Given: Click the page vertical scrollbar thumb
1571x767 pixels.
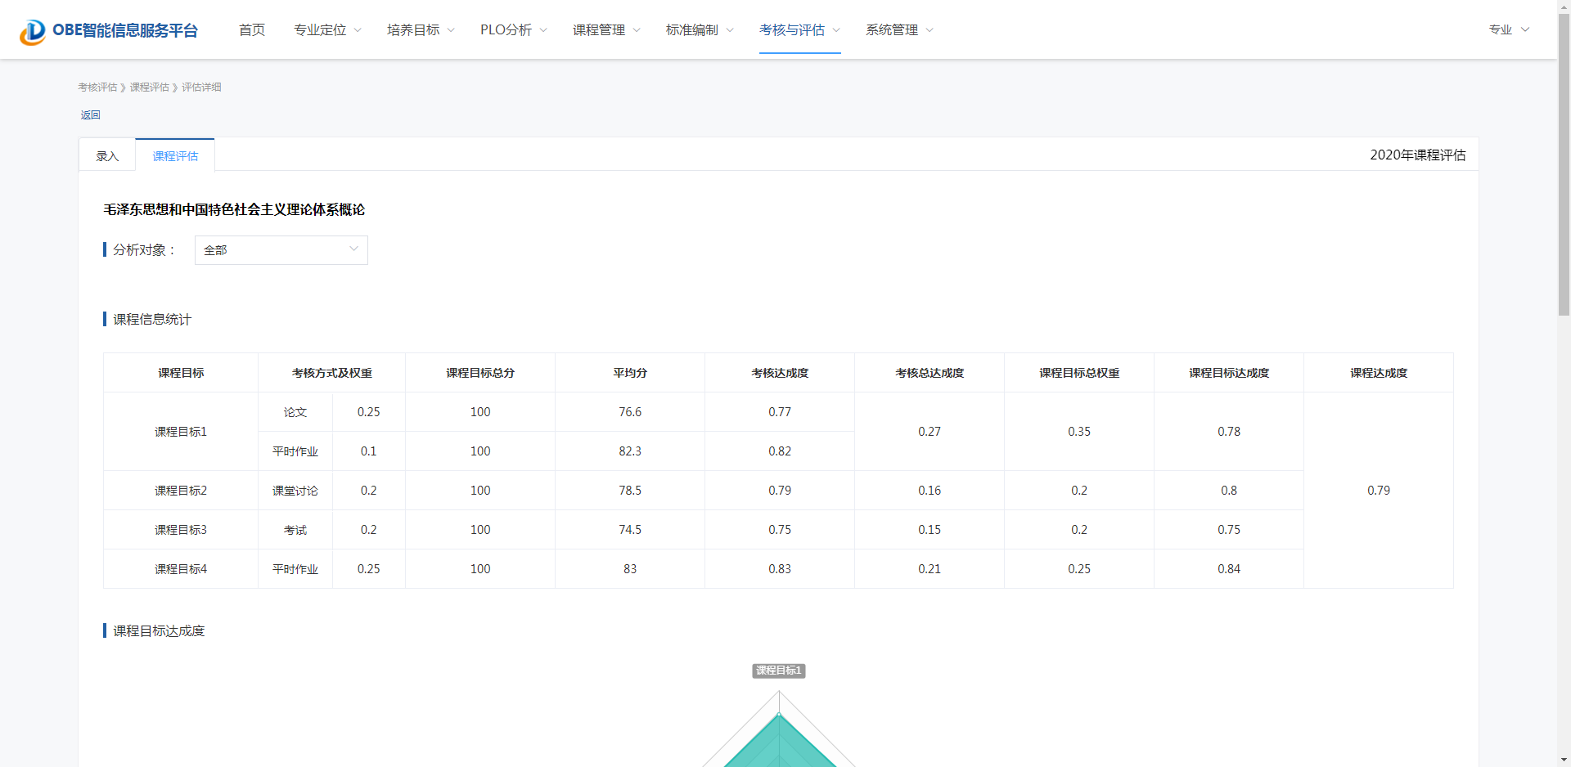Looking at the screenshot, I should [1564, 164].
